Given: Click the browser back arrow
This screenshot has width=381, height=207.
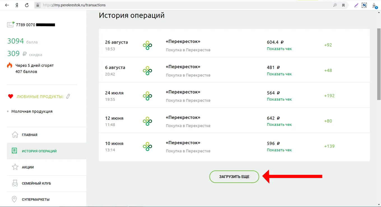Looking at the screenshot, I should (7, 5).
